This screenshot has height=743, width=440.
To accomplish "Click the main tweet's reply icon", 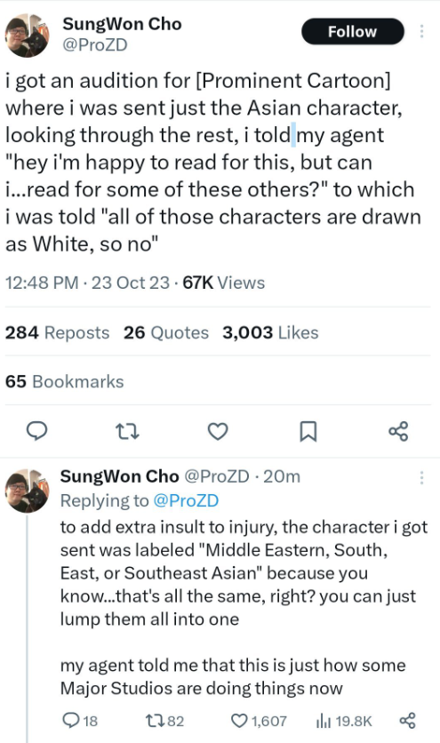I will [36, 431].
